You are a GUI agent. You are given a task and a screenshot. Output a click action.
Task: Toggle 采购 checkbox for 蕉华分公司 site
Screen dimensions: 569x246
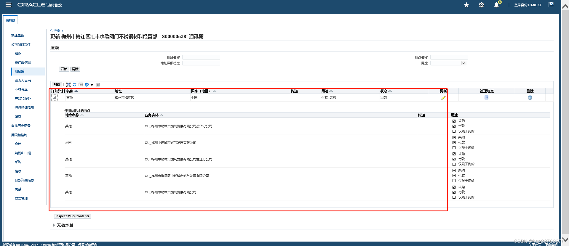pos(454,121)
